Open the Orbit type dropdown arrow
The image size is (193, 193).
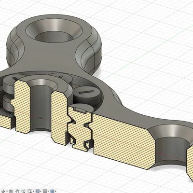pos(7,191)
